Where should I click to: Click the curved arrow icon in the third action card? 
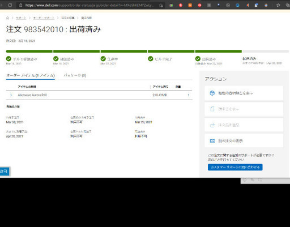pos(212,125)
